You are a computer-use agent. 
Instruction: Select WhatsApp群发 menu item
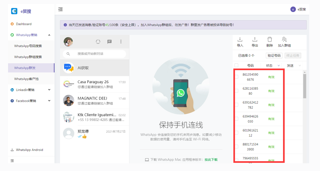[x=31, y=68]
